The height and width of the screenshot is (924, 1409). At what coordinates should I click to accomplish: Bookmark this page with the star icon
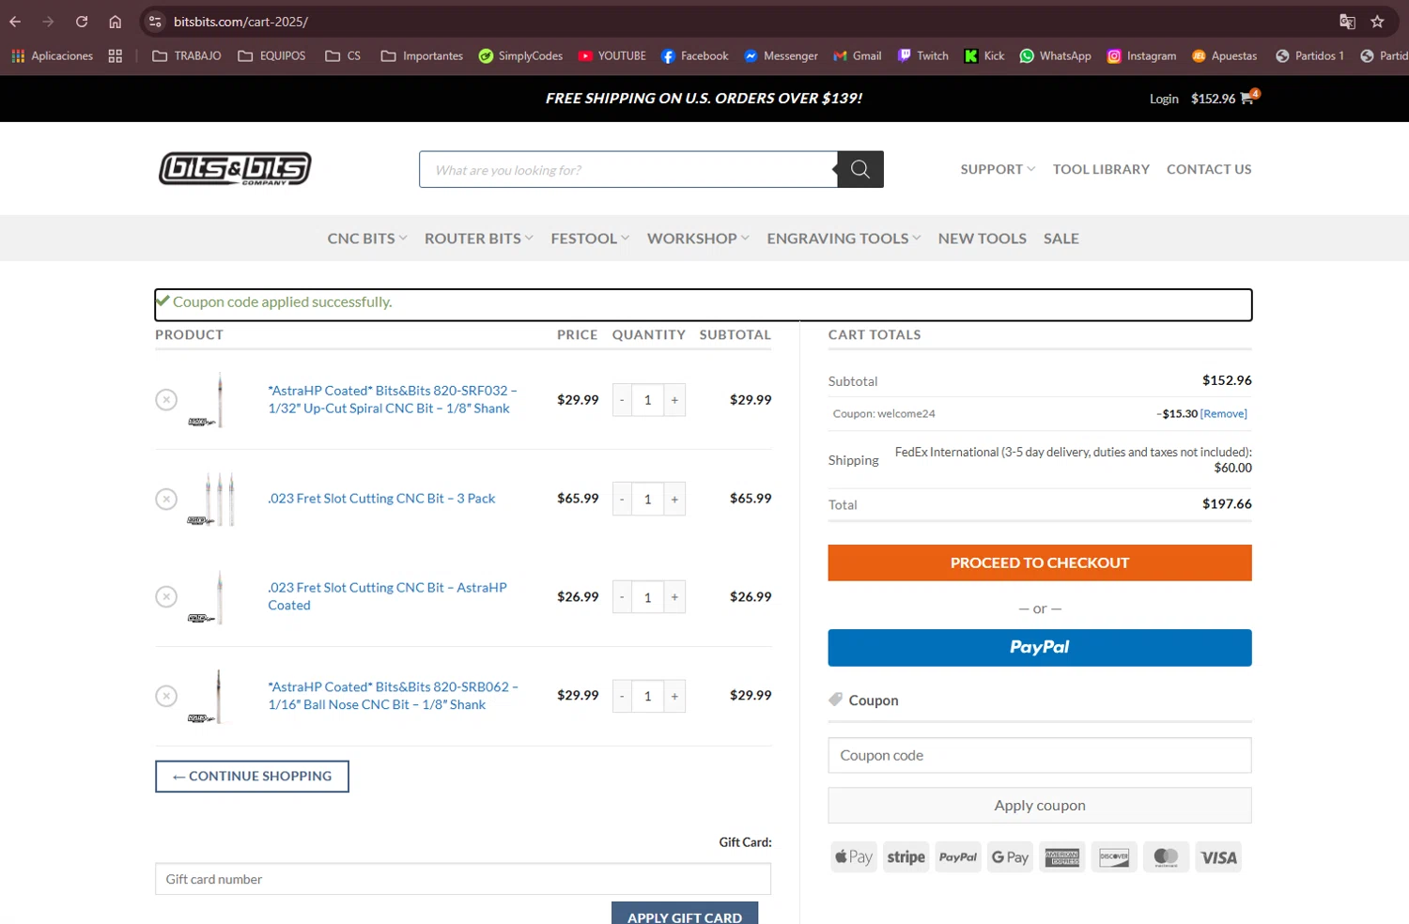coord(1377,22)
